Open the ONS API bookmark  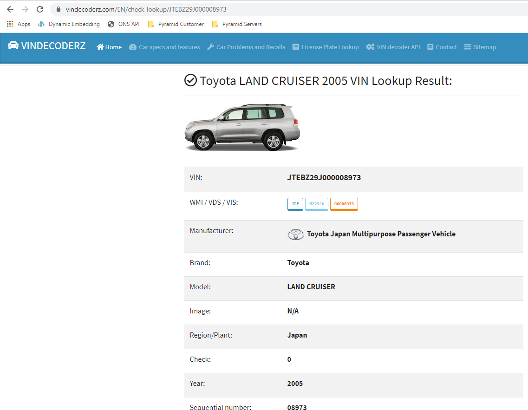[x=124, y=24]
